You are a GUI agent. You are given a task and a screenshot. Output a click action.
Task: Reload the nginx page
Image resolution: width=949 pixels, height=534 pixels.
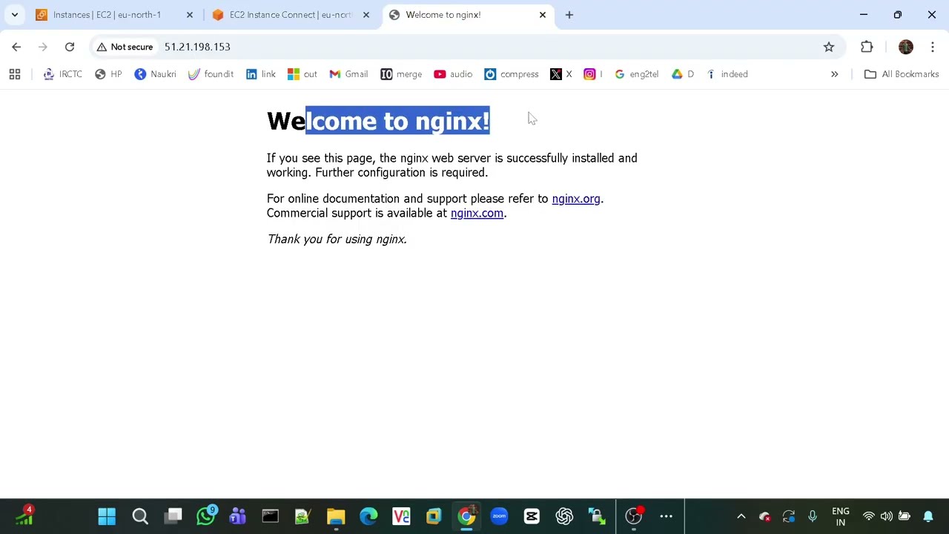point(70,47)
